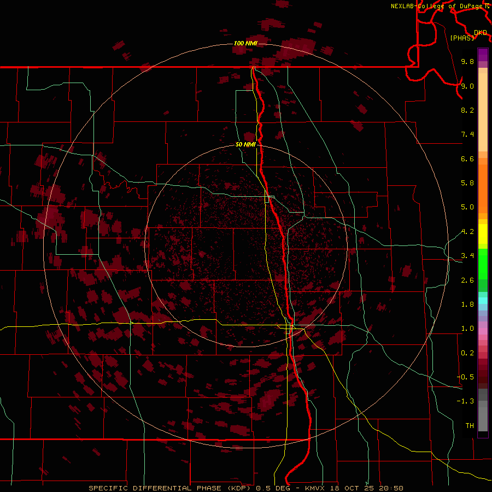Screen dimensions: 492x492
Task: Click the [PHAS] units label
Action: [462, 38]
